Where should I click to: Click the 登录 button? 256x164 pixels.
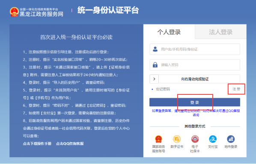[195, 102]
